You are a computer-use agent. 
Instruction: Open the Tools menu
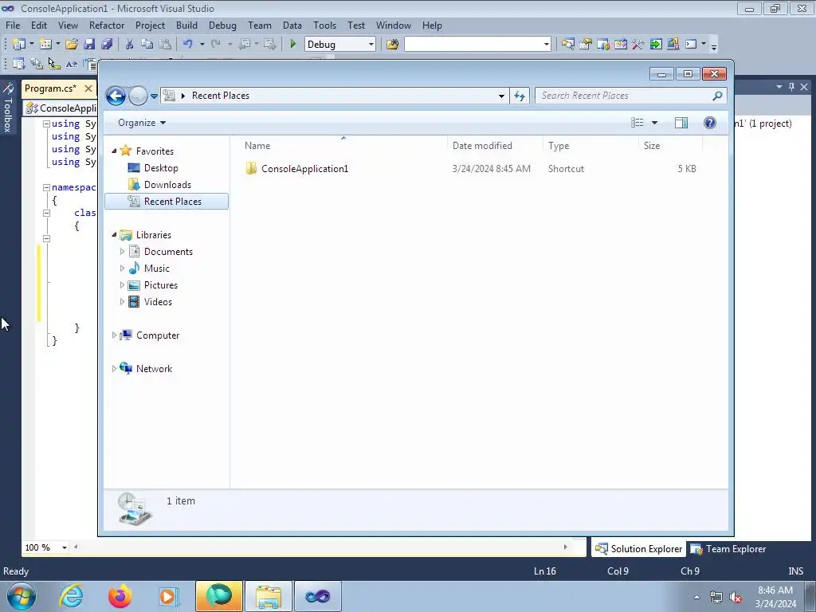(324, 25)
